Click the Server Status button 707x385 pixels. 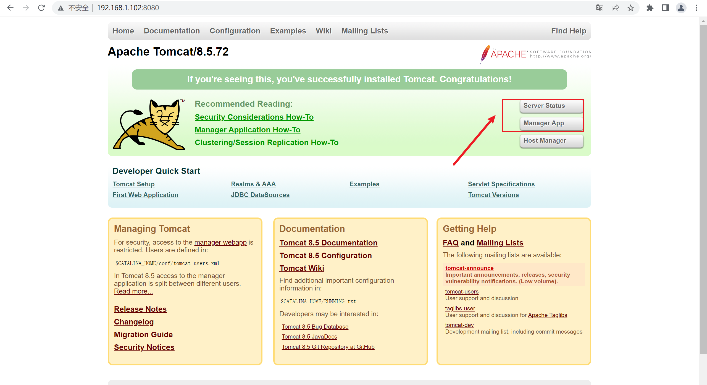pos(551,106)
